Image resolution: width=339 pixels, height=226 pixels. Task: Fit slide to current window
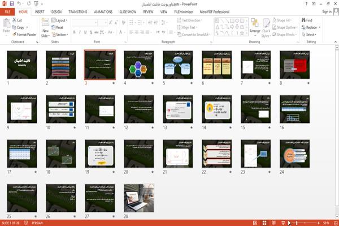click(336, 223)
